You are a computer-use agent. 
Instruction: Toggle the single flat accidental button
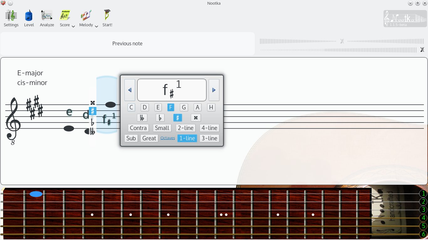(x=160, y=118)
